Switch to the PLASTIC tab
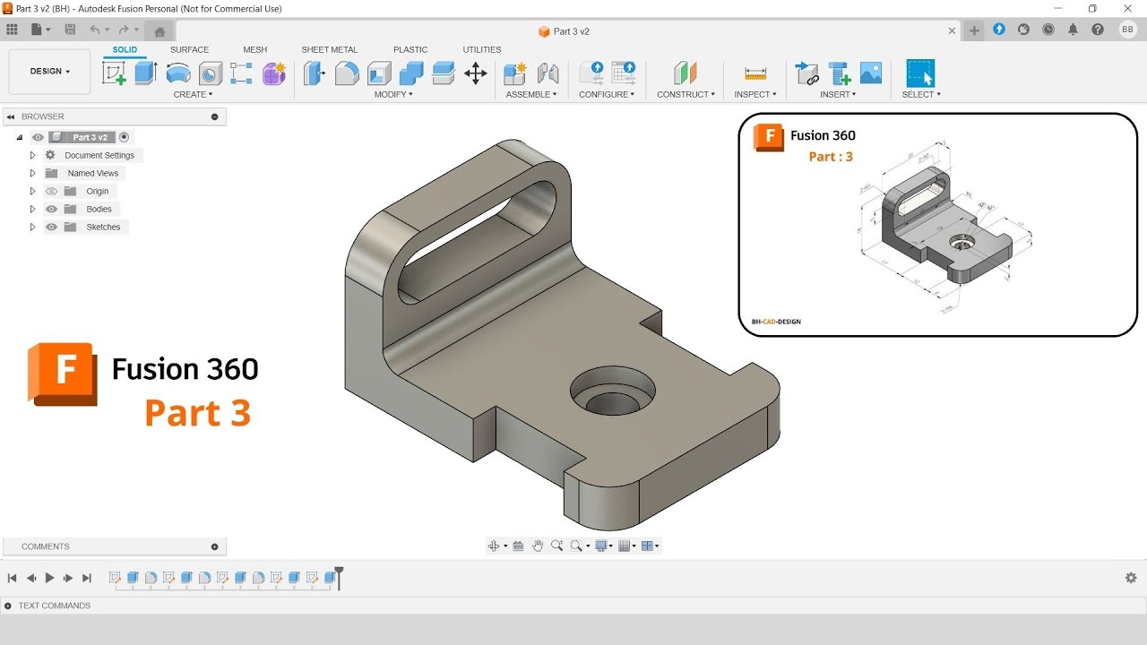 pos(410,49)
